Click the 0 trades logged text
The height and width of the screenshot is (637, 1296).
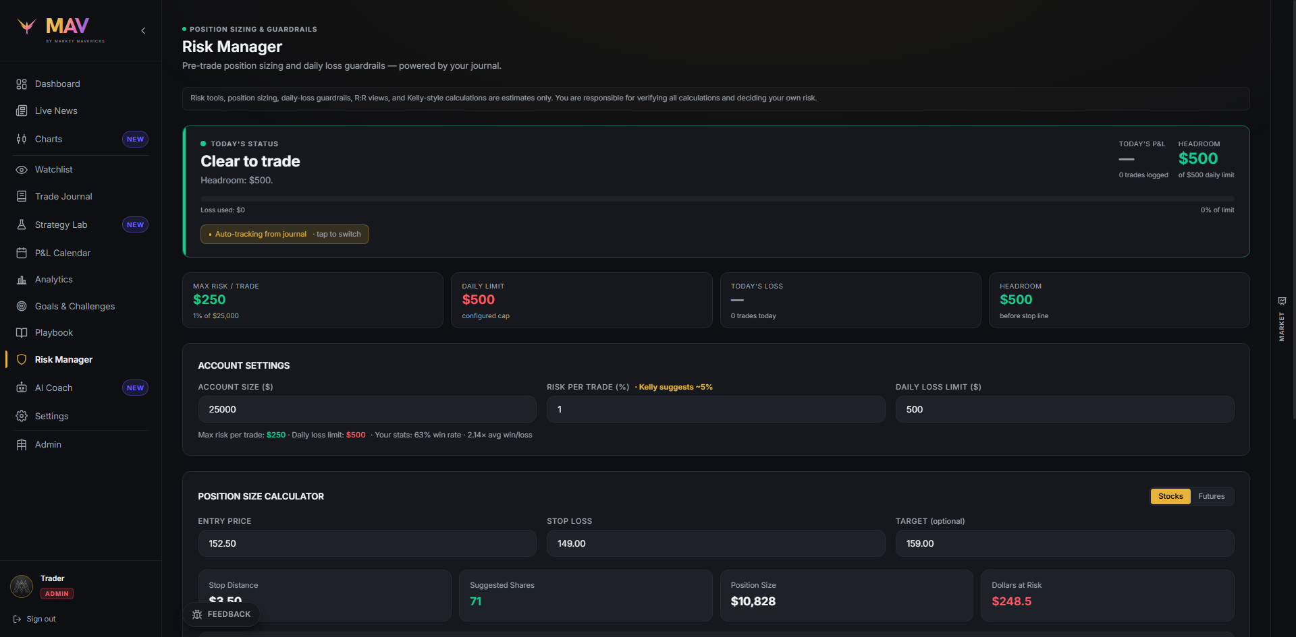pos(1143,175)
